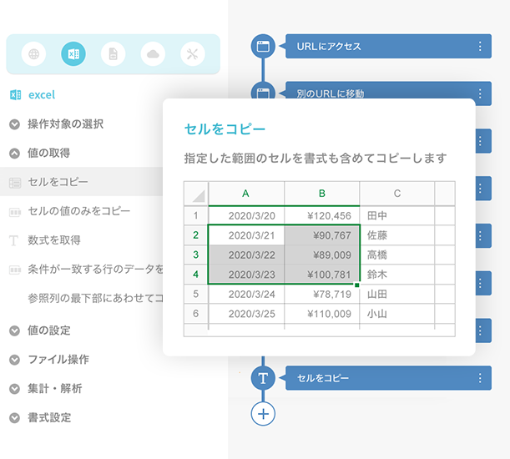Open options menu for bottom セルをコピー step
The width and height of the screenshot is (510, 459).
[480, 378]
